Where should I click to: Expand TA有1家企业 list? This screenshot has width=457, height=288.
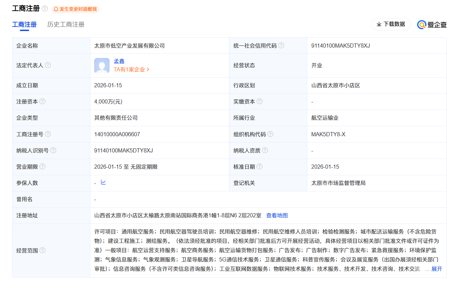(x=131, y=69)
